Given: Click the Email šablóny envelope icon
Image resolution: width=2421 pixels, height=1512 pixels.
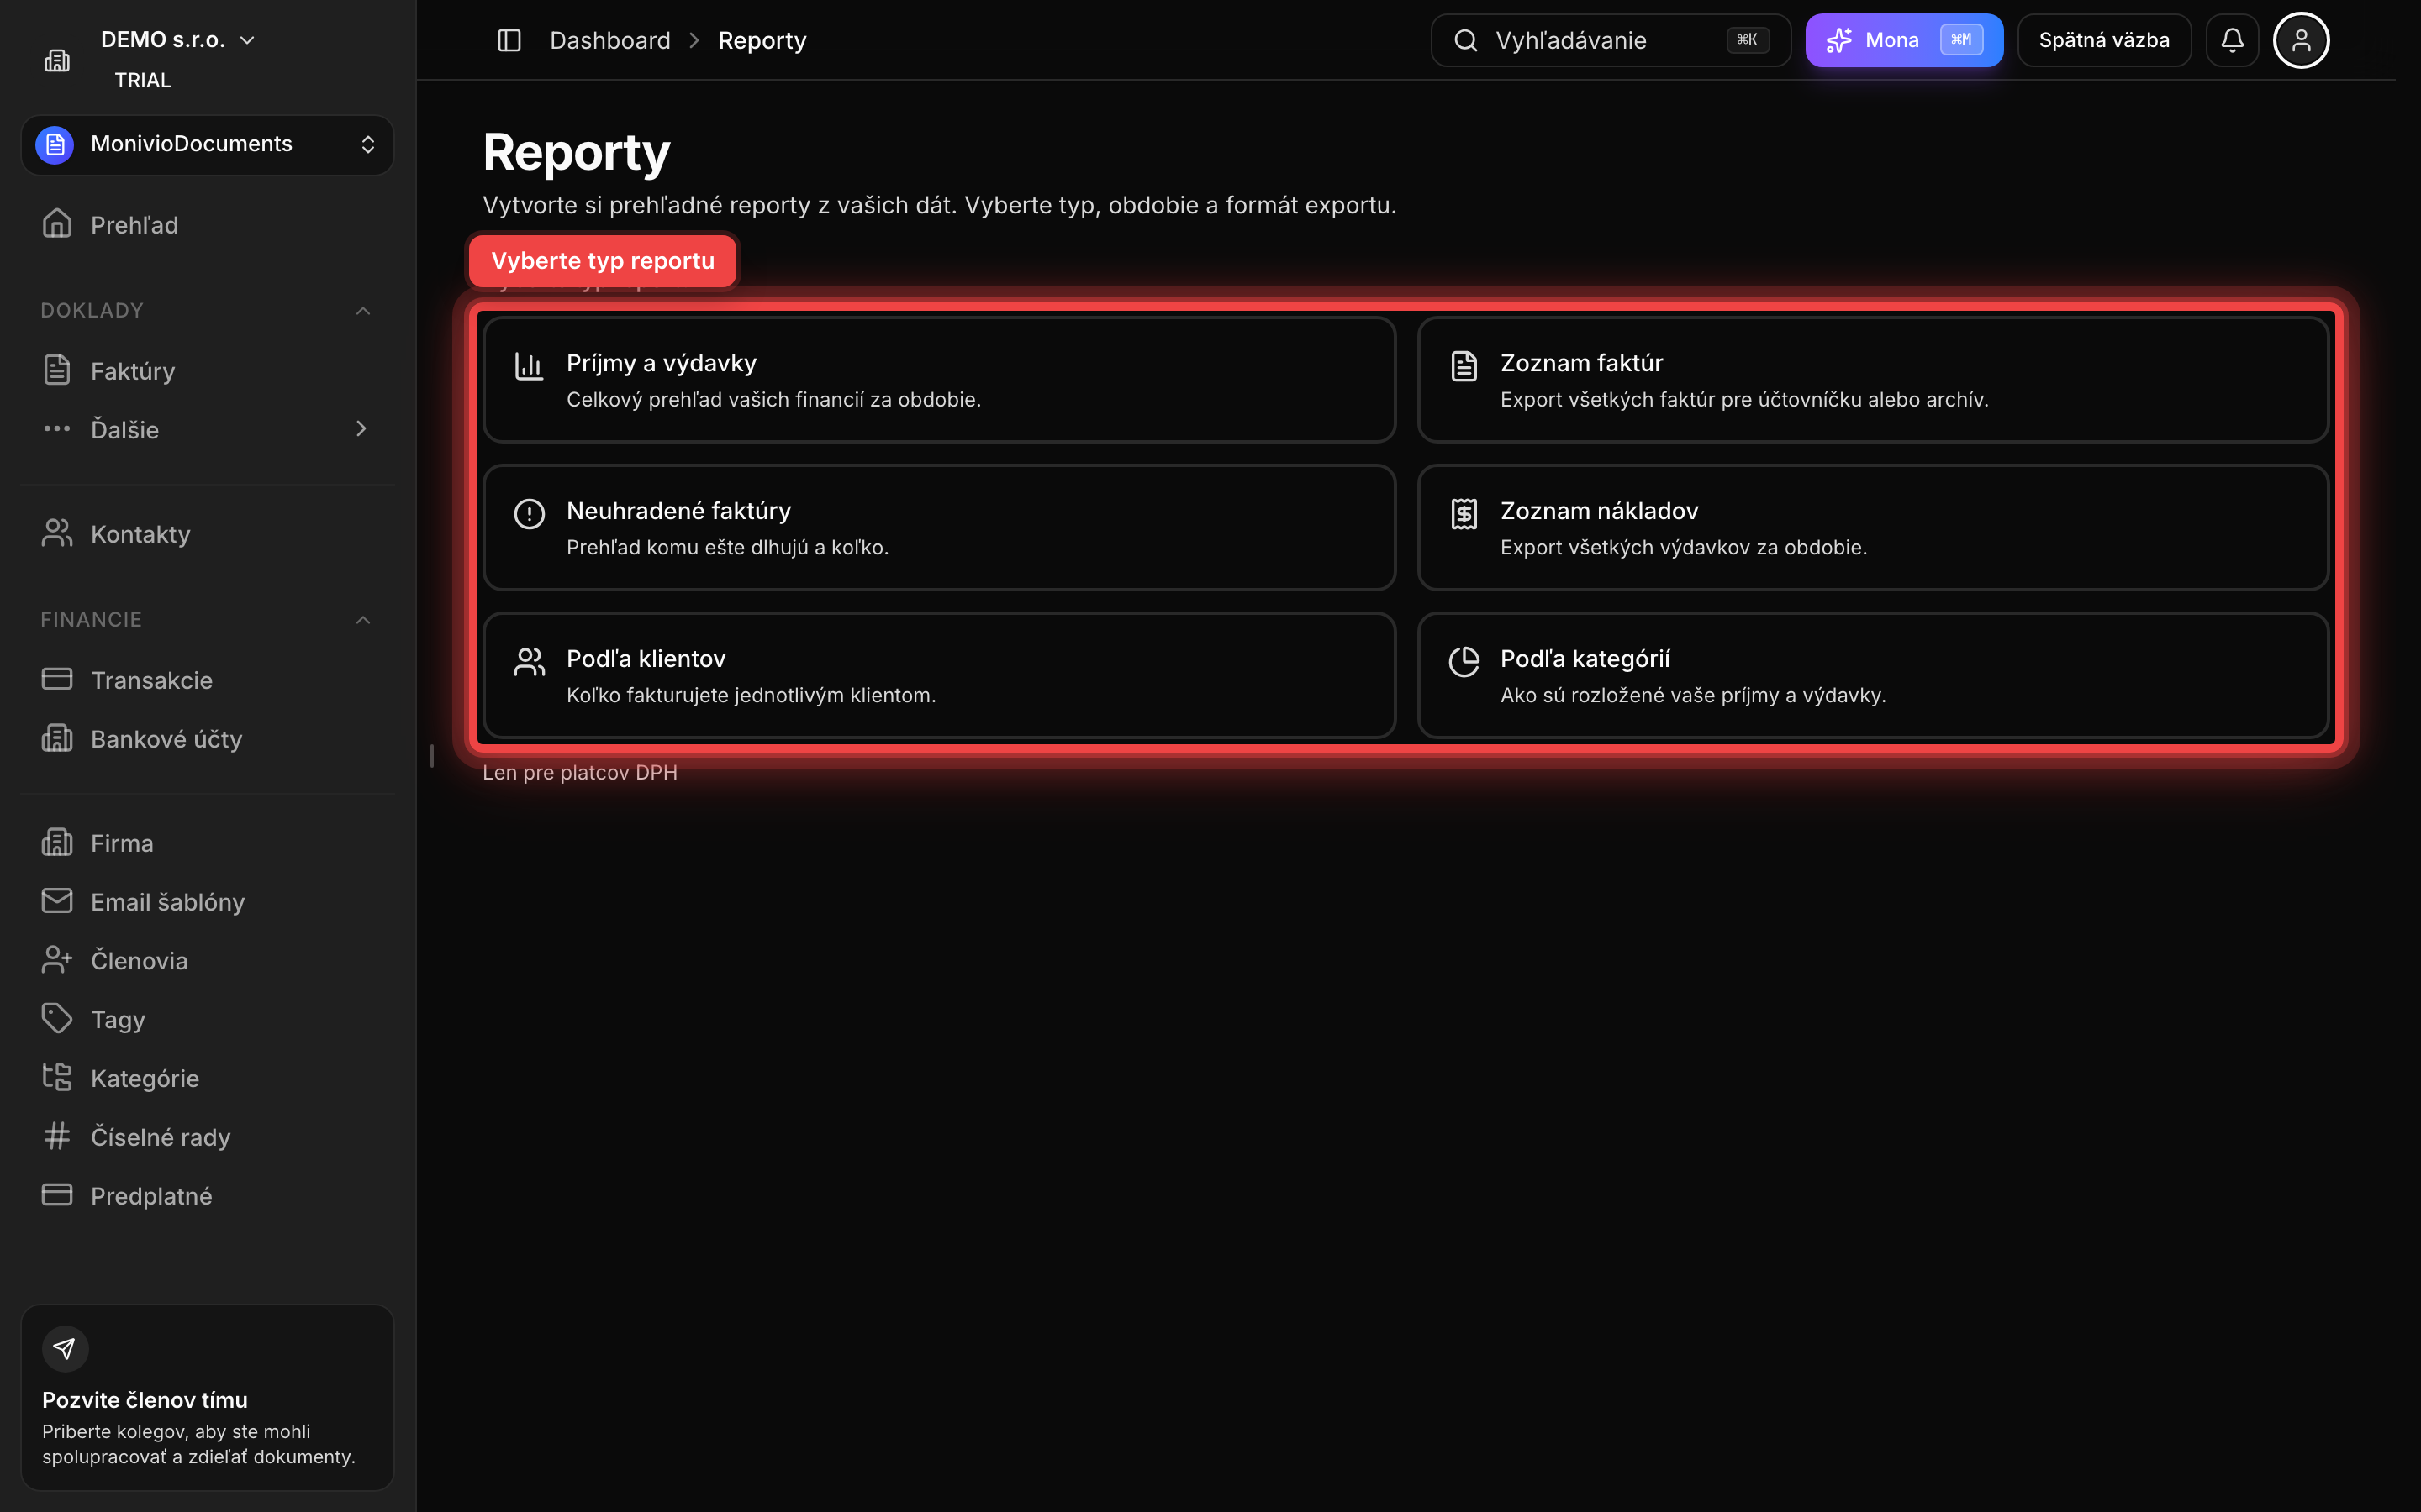Looking at the screenshot, I should click(x=57, y=901).
